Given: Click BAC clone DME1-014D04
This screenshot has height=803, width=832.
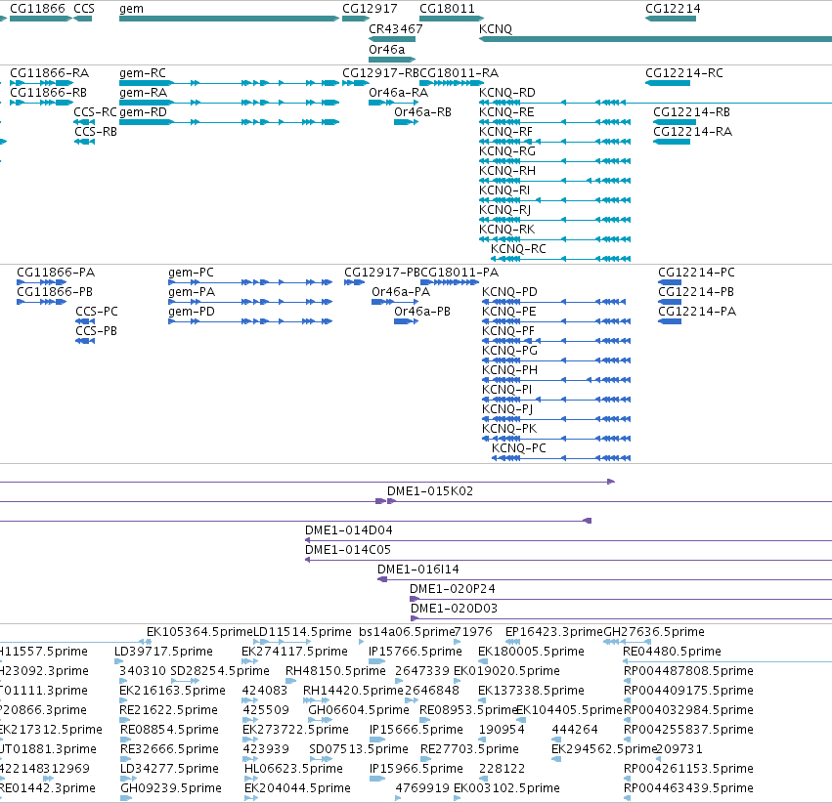Looking at the screenshot, I should pos(568,540).
